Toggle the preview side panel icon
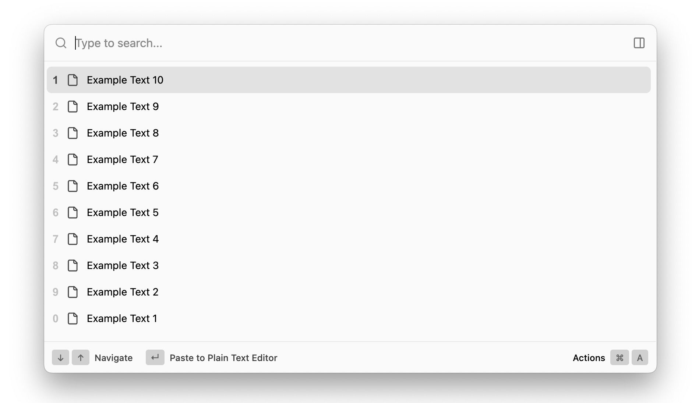 [x=639, y=43]
